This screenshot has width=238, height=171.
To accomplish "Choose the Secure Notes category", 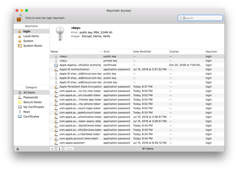I will point(31,102).
